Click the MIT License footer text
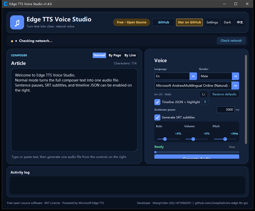255x211 pixels. (52, 203)
